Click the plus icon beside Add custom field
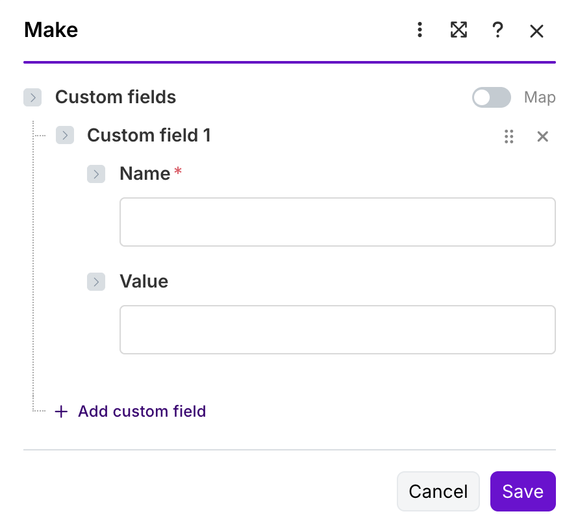 pos(61,412)
